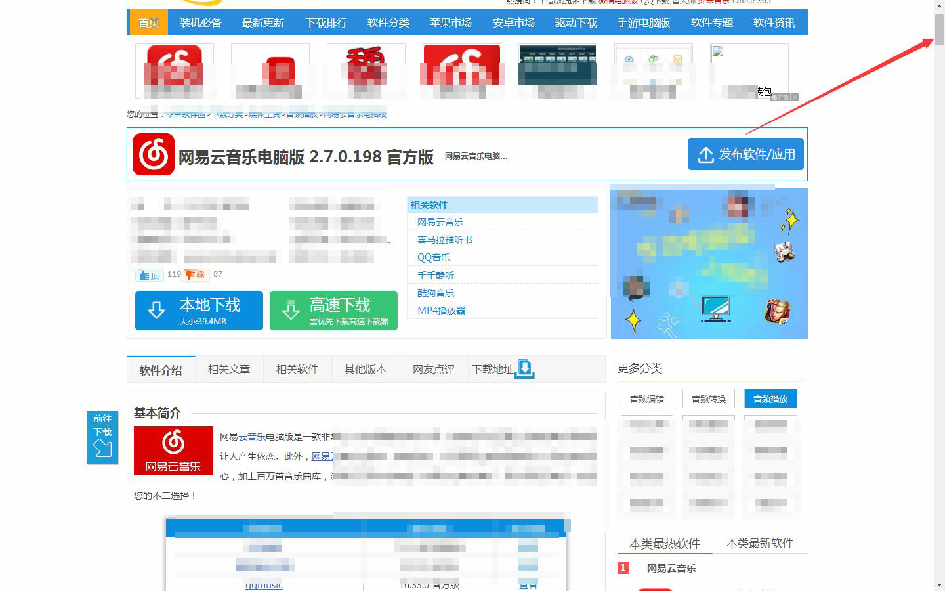The image size is (945, 591).
Task: Open 软件分类 menu item
Action: point(388,22)
